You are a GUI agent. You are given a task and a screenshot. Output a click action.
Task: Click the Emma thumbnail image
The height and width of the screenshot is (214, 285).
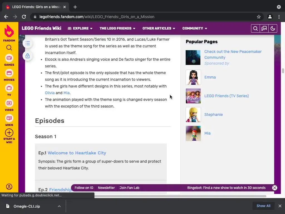(x=193, y=77)
